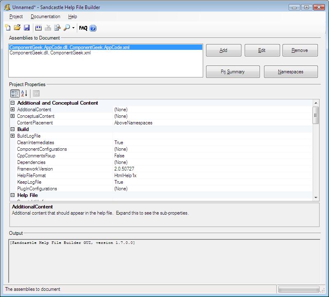Click the greyed Cancel build toolbar icon
This screenshot has width=329, height=297.
[48, 28]
